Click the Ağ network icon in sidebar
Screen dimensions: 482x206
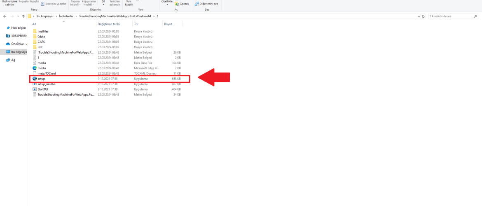(x=8, y=60)
